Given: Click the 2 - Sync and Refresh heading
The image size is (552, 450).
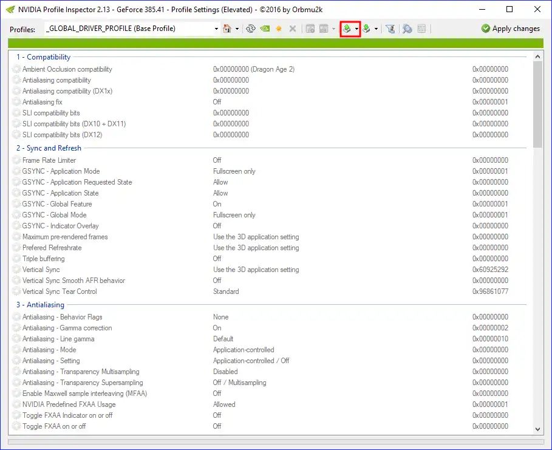Looking at the screenshot, I should [x=49, y=148].
